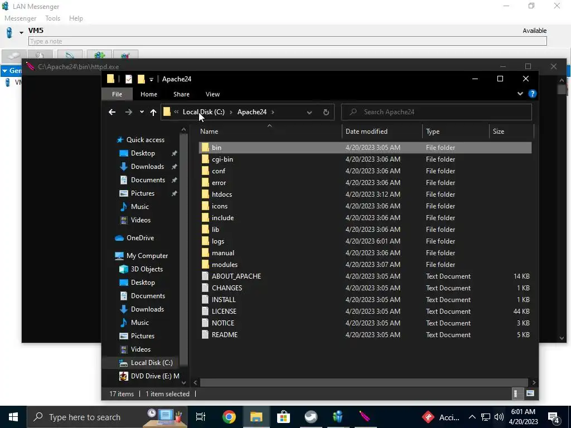Click Local Disk (C:) in the address bar
The image size is (571, 428).
pyautogui.click(x=204, y=112)
